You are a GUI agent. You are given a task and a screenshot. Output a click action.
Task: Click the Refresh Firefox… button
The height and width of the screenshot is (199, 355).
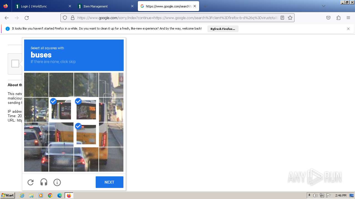coord(223,29)
